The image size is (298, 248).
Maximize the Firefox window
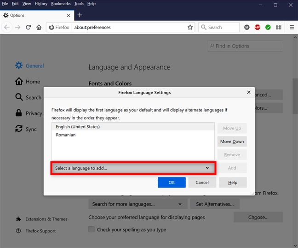coord(275,5)
